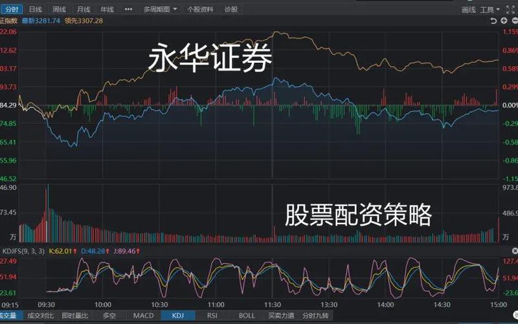
Task: Open 个股资料 stock information
Action: (200, 9)
